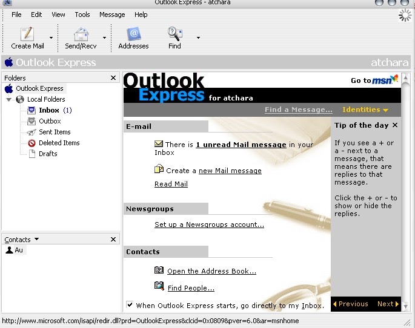Click the status bar URL text
The height and width of the screenshot is (328, 415).
[150, 321]
